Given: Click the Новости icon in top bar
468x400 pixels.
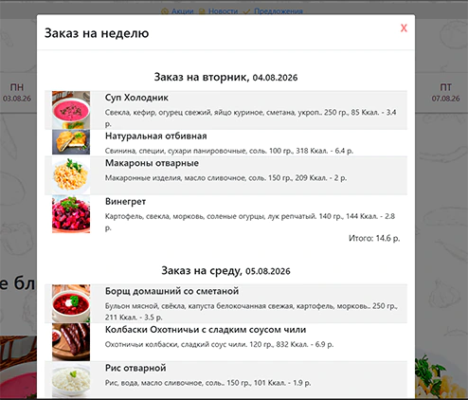Looking at the screenshot, I should (202, 12).
